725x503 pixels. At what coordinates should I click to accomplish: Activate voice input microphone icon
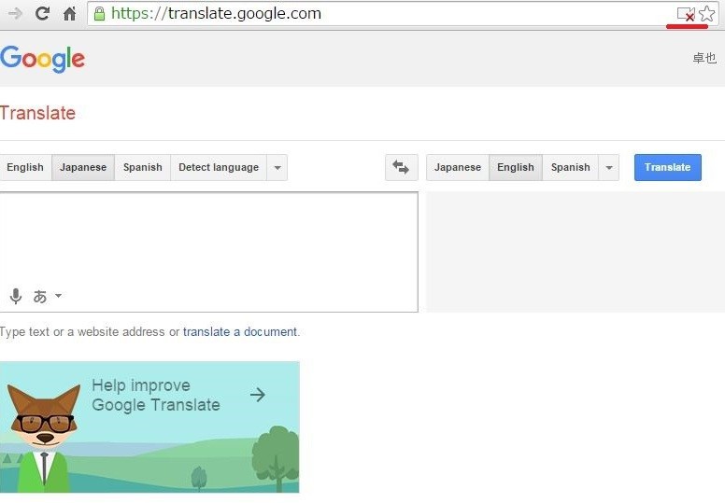coord(16,296)
